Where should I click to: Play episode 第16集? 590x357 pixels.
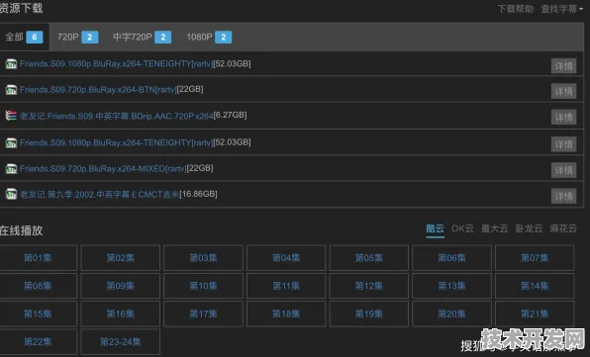(x=121, y=313)
